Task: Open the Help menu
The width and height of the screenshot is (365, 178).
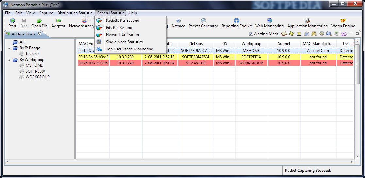Action: (133, 13)
